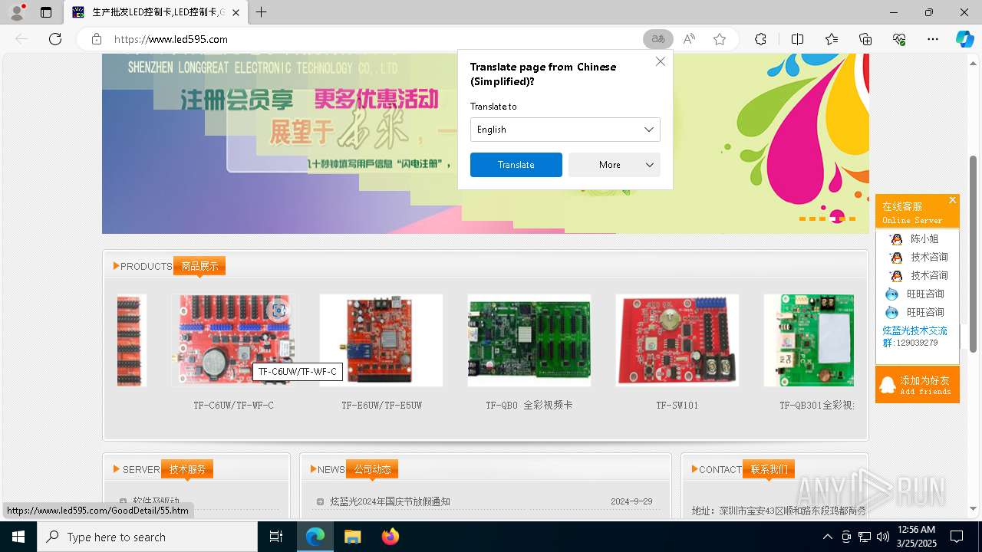The height and width of the screenshot is (552, 982).
Task: Click the second 旺旺咨询 blue icon
Action: (x=891, y=313)
